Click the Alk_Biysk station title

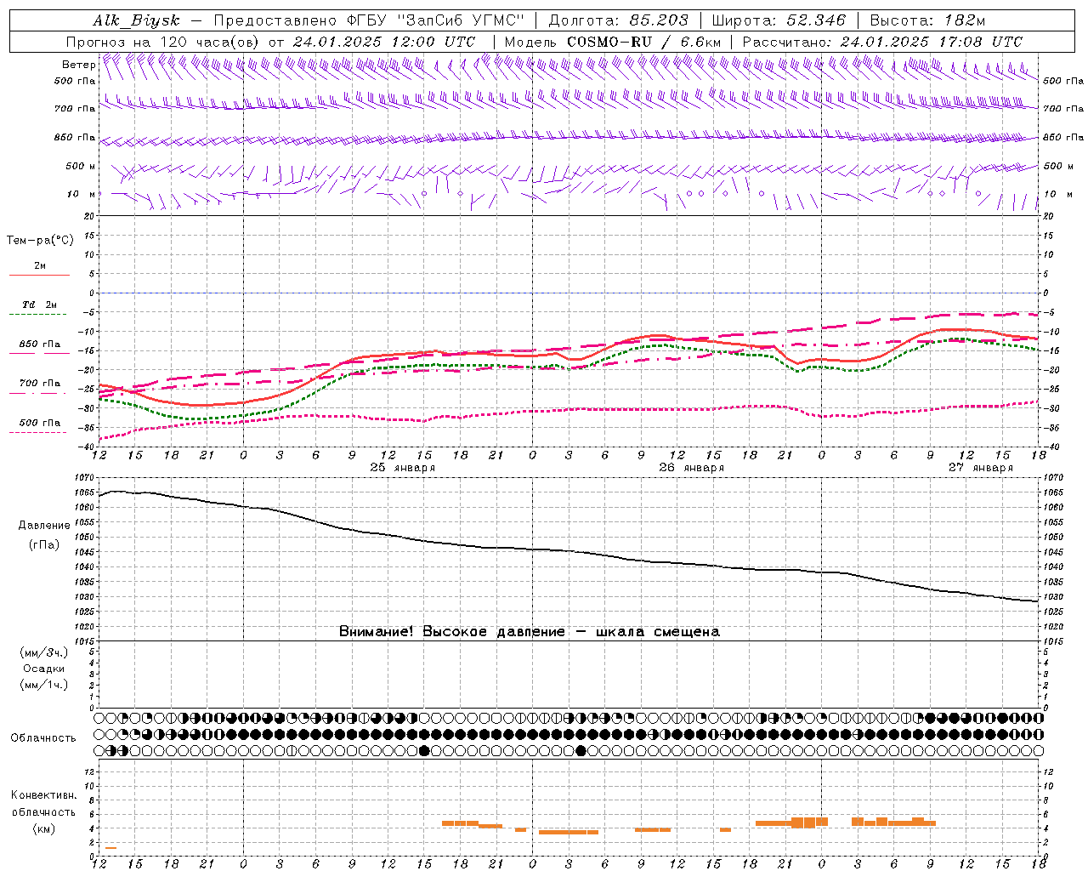[x=136, y=20]
